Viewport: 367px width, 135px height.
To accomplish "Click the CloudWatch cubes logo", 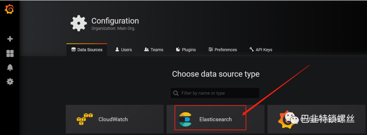I will (85, 119).
